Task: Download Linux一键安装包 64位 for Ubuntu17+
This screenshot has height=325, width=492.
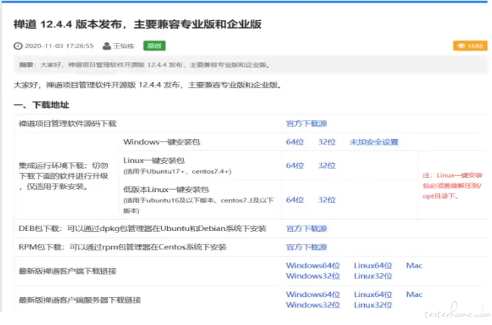Action: [295, 165]
